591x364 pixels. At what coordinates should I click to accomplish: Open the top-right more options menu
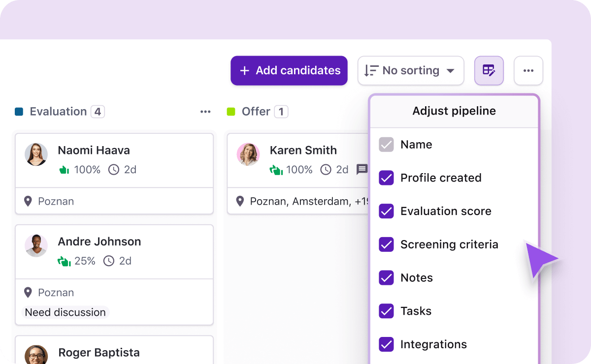(528, 70)
